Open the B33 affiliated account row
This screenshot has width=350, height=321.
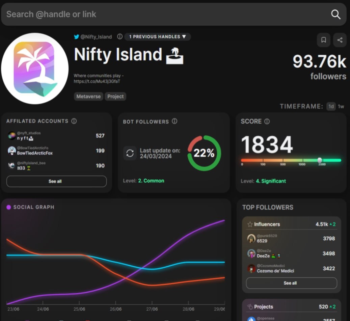click(x=56, y=166)
